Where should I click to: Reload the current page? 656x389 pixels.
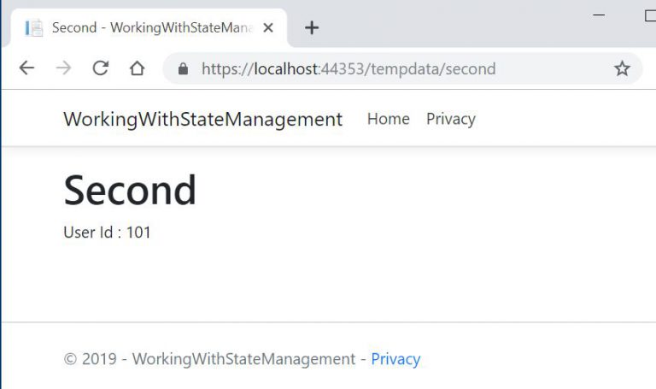tap(100, 68)
